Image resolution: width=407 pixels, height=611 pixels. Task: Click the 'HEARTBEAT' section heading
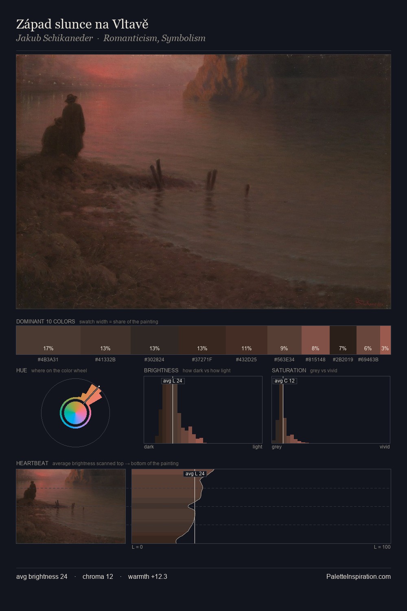click(32, 463)
